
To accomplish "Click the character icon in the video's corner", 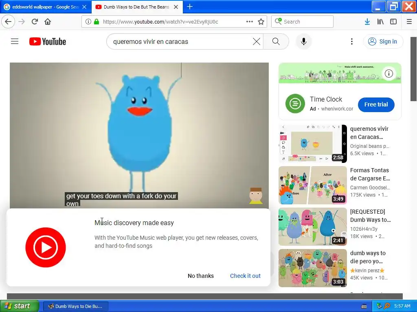I will pos(256,196).
